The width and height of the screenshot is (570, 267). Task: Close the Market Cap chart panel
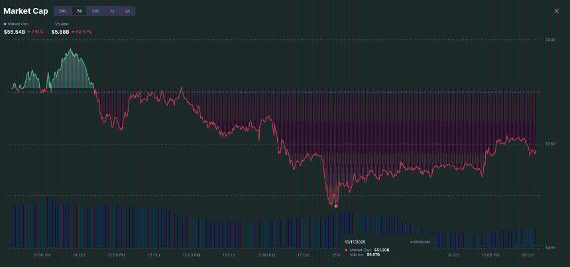click(x=556, y=11)
